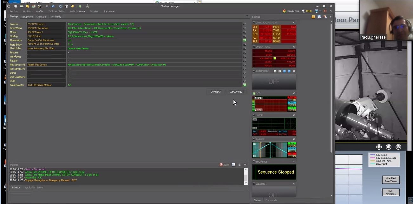Image resolution: width=413 pixels, height=204 pixels.
Task: Open the Multi Instance menu
Action: [x=77, y=11]
